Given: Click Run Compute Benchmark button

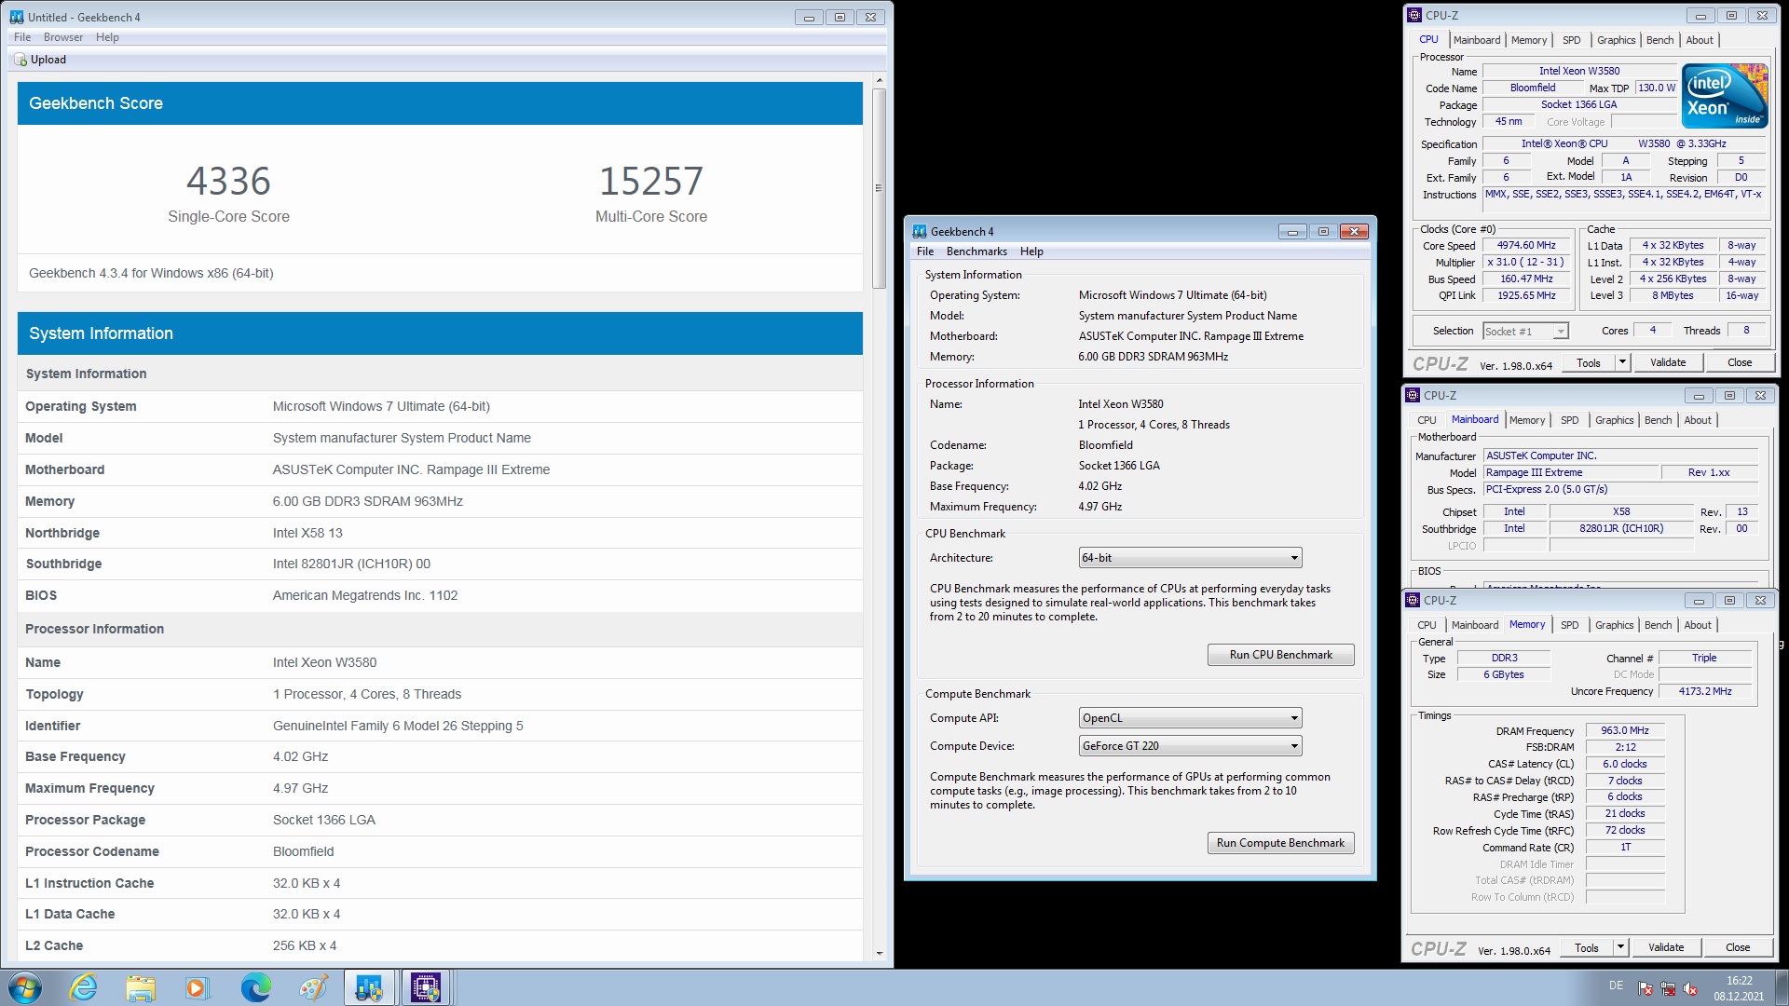Looking at the screenshot, I should tap(1280, 843).
